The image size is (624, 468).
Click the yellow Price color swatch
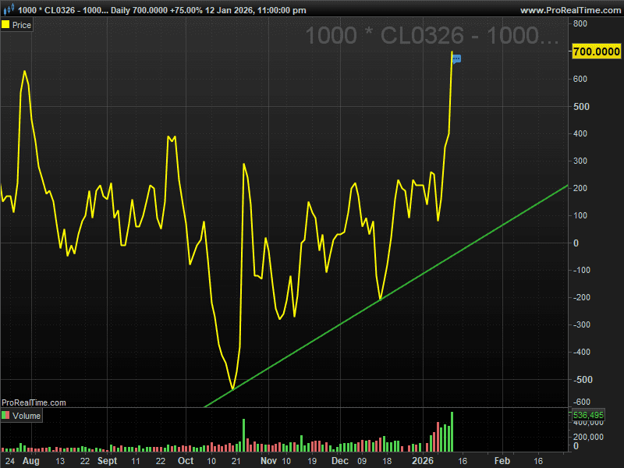[5, 25]
